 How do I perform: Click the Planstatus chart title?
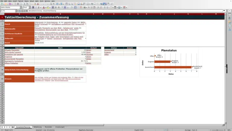coord(169,50)
